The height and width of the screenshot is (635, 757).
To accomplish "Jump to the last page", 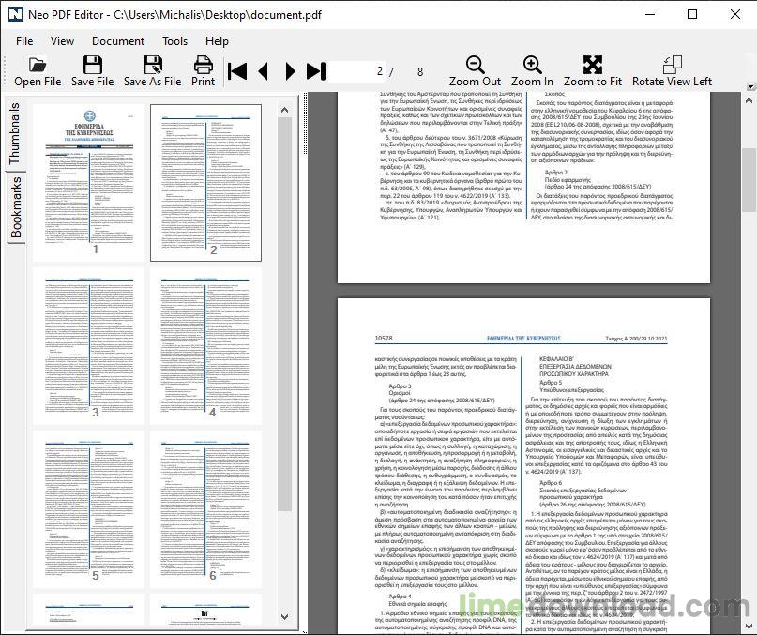I will [x=316, y=71].
